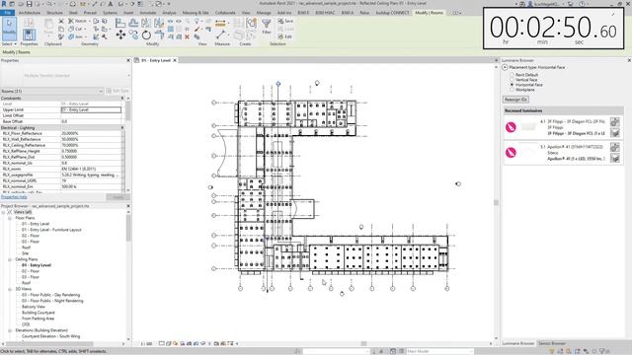This screenshot has width=632, height=355.
Task: Click the Rotate tool icon
Action: click(x=146, y=35)
